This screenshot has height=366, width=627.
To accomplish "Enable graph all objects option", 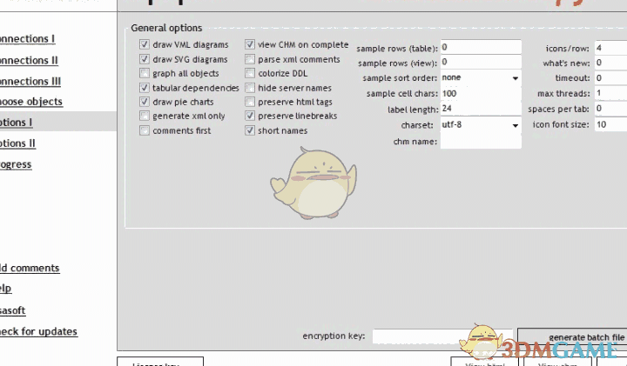I will click(x=145, y=73).
